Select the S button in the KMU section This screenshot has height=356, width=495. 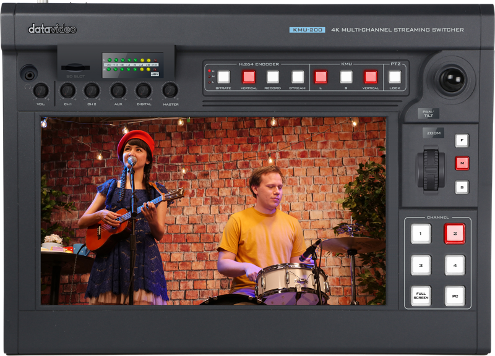click(346, 77)
